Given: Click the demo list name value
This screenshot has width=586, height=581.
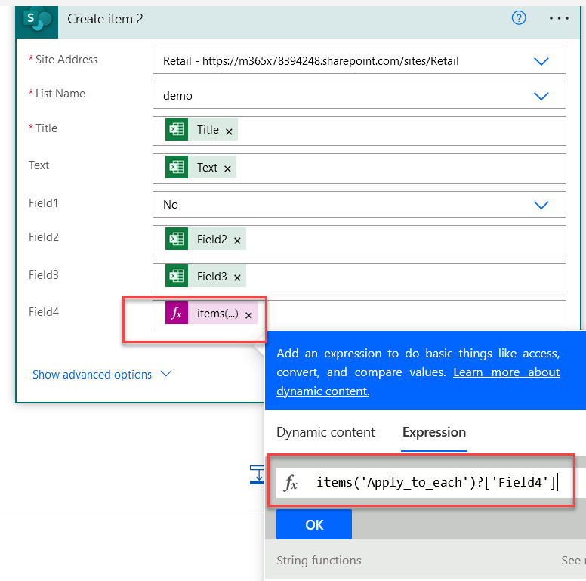Looking at the screenshot, I should point(177,96).
